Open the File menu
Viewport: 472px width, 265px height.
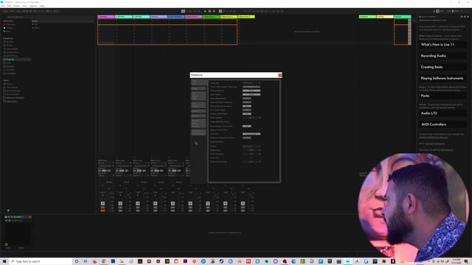point(3,6)
